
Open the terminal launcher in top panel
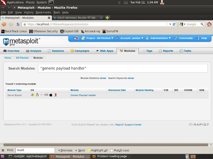coord(51,2)
